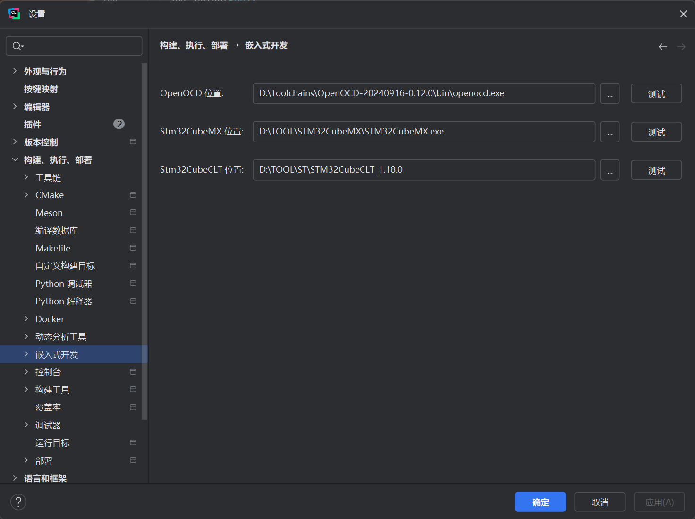The image size is (695, 519).
Task: Select Makefile in the settings tree
Action: point(53,248)
